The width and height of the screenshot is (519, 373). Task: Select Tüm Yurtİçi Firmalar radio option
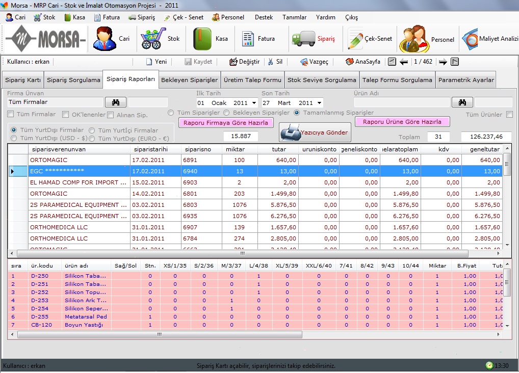coord(92,130)
